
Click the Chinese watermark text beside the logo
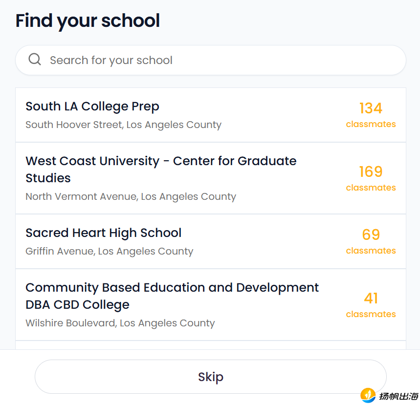[398, 396]
